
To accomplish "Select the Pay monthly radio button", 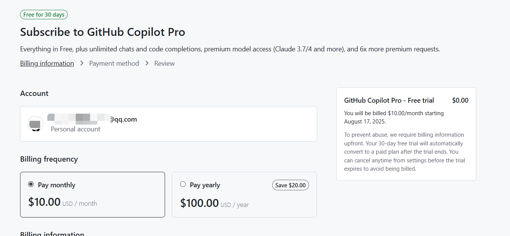I will point(31,184).
